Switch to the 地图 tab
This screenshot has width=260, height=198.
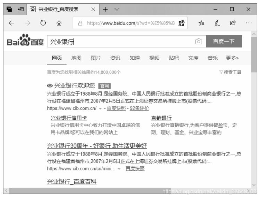[x=76, y=58]
